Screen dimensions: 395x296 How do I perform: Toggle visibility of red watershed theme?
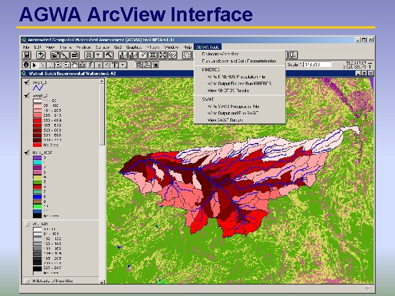point(27,95)
